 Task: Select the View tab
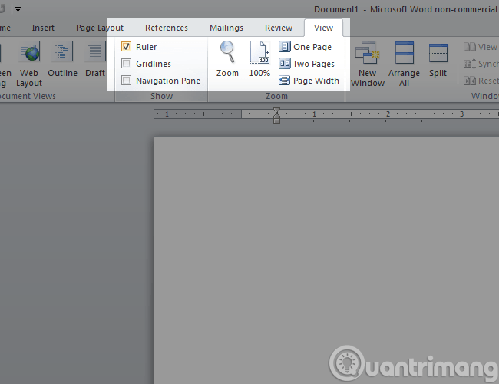323,28
